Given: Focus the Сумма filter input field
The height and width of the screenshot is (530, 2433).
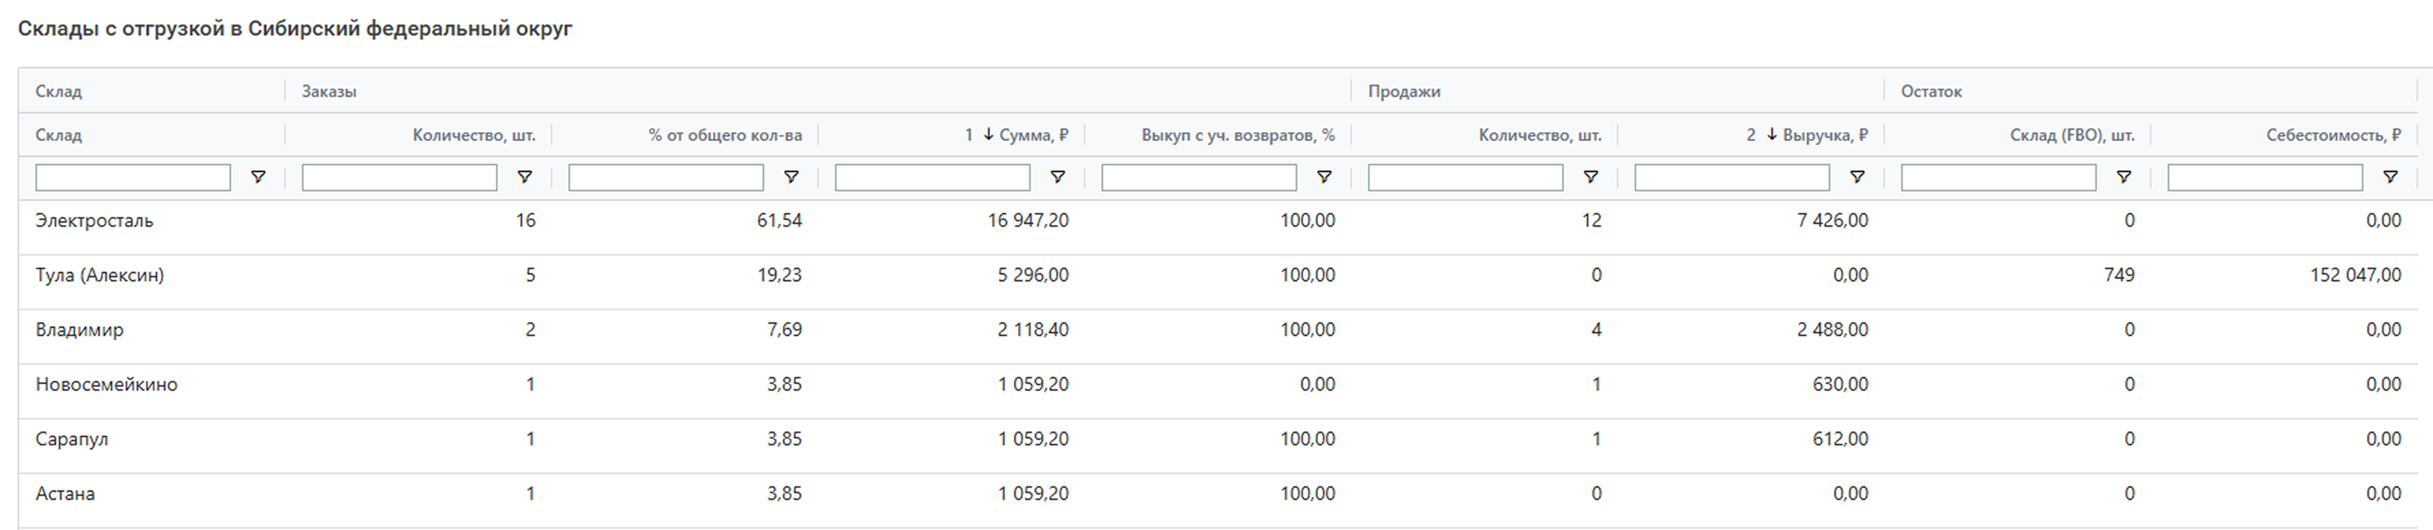Looking at the screenshot, I should pyautogui.click(x=932, y=178).
